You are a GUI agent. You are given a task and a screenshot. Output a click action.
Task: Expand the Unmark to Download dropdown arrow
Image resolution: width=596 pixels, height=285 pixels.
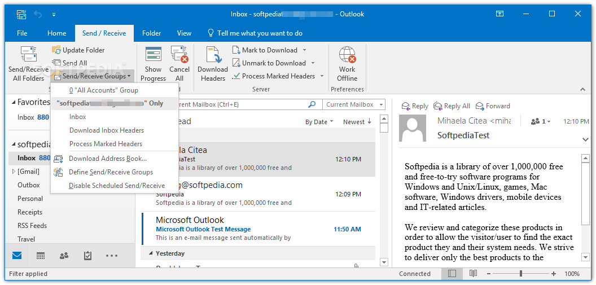[x=313, y=63]
